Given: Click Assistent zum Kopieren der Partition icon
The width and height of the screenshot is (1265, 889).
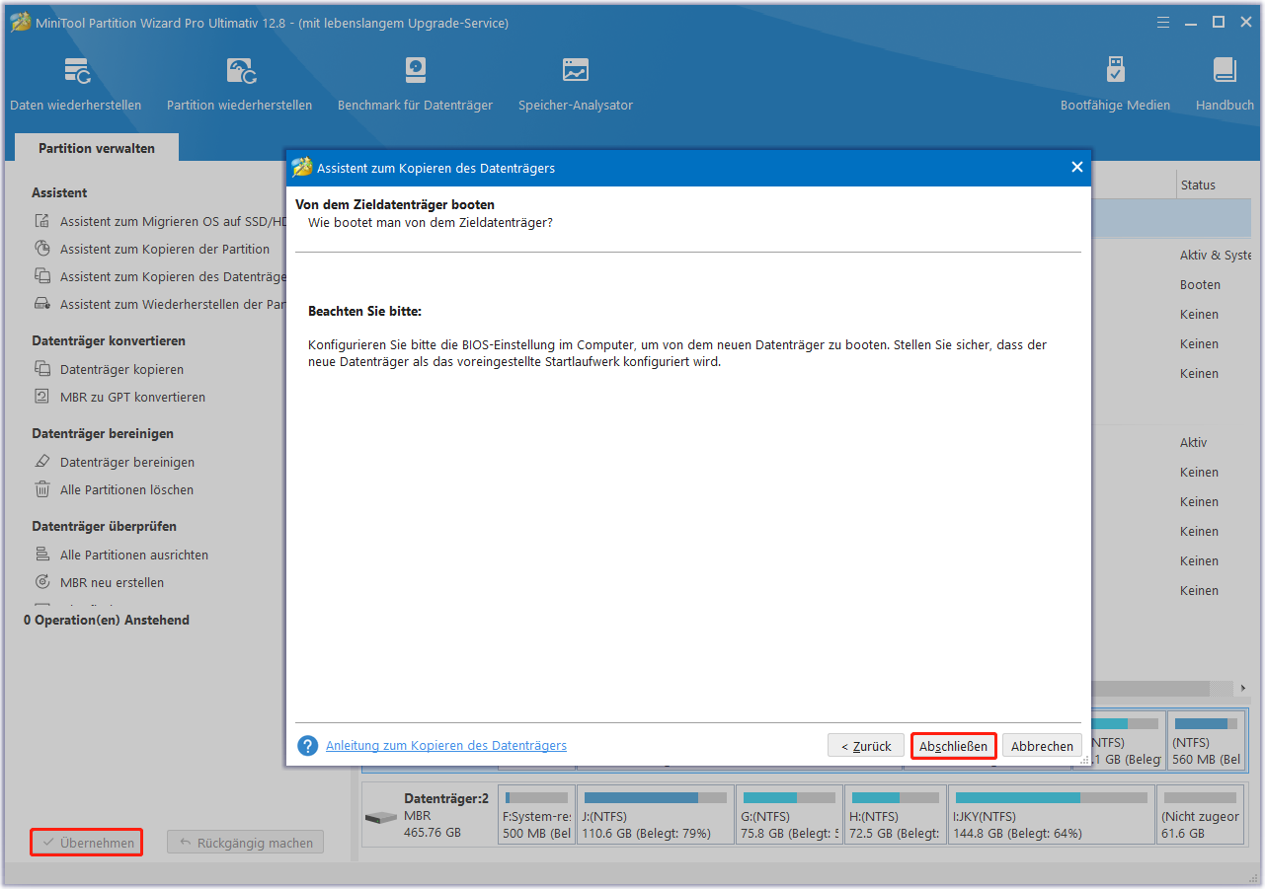Looking at the screenshot, I should [42, 249].
